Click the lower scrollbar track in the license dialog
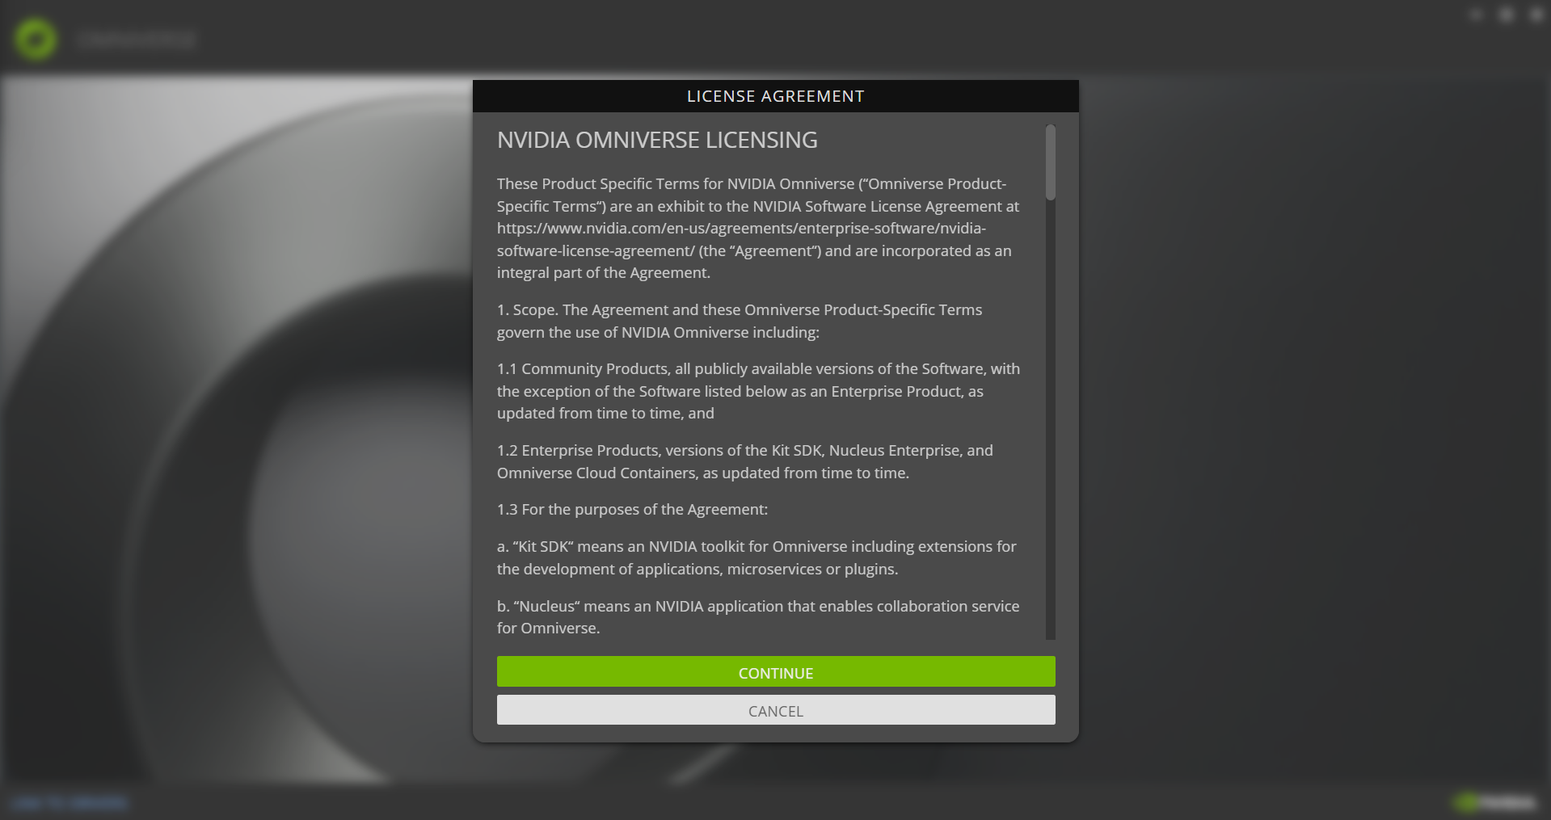 1051,420
